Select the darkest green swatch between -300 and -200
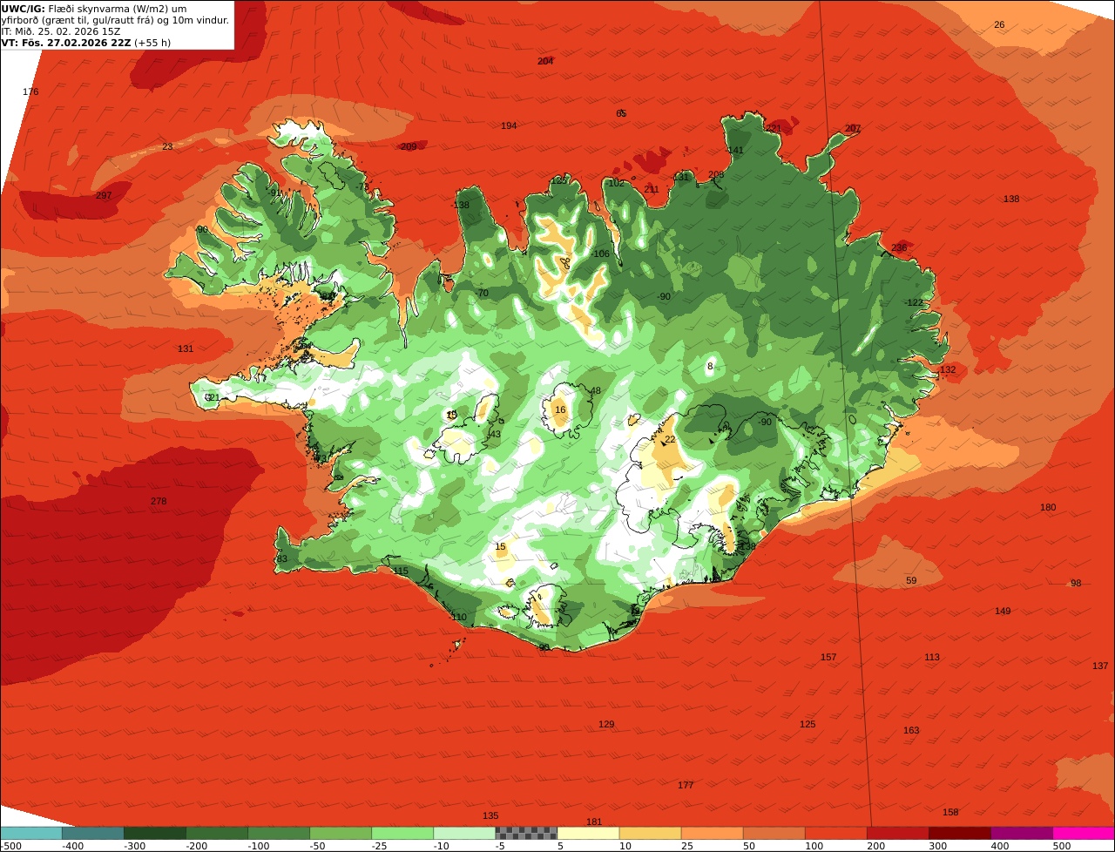Image resolution: width=1115 pixels, height=852 pixels. click(x=154, y=833)
